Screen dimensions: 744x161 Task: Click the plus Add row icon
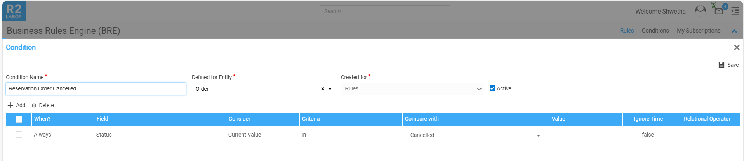(x=10, y=105)
